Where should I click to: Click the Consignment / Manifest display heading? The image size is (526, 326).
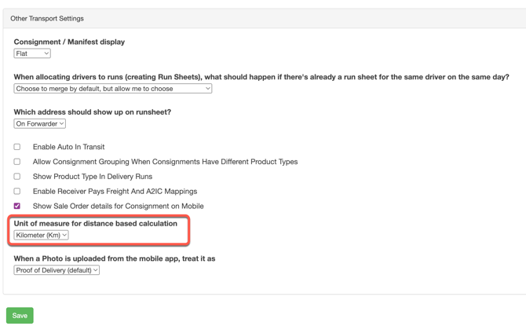click(x=69, y=42)
